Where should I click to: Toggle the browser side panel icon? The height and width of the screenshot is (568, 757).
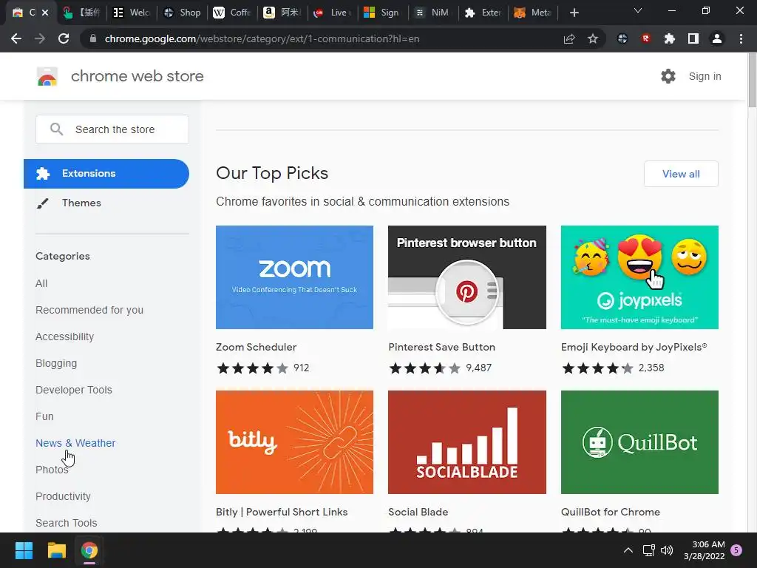(693, 38)
